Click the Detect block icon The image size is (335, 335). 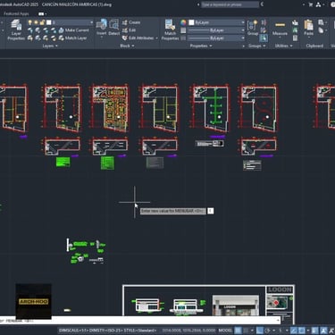tap(114, 28)
